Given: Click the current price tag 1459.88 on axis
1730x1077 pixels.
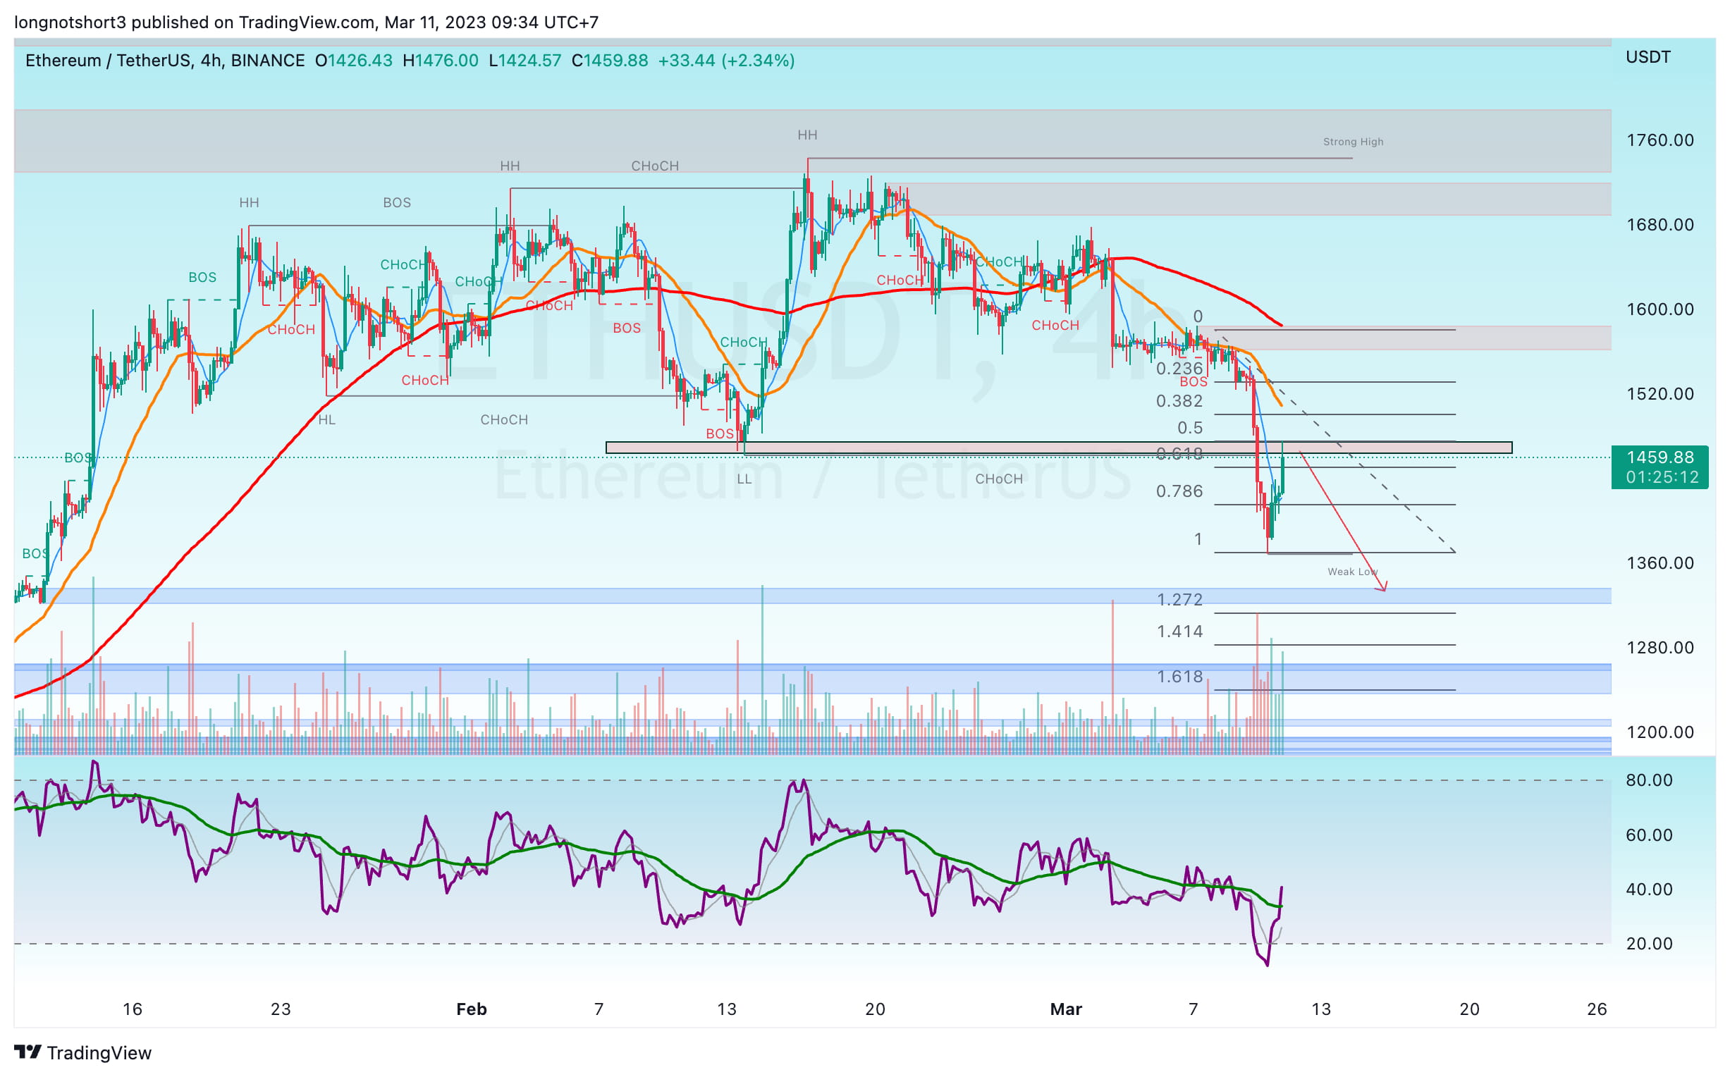Looking at the screenshot, I should click(x=1660, y=467).
